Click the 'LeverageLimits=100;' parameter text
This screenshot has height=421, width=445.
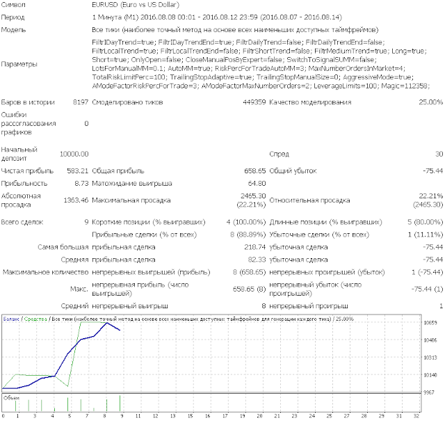[x=346, y=86]
